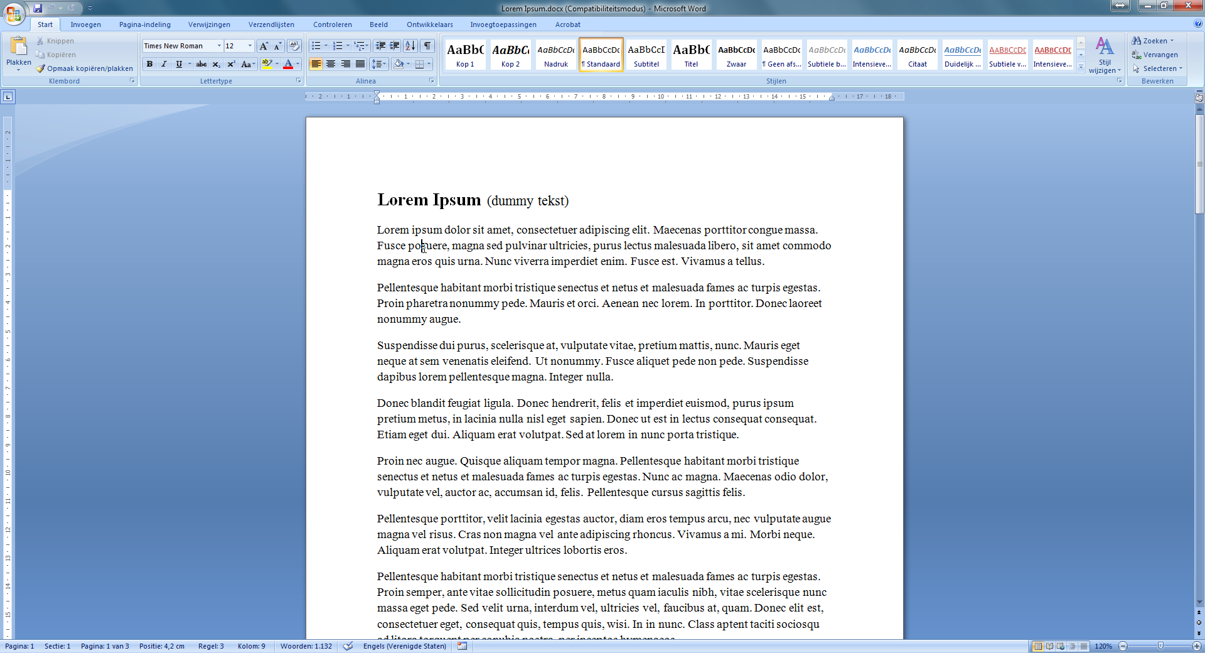Screen dimensions: 1205x653
Task: Increase paragraph indent
Action: click(x=395, y=46)
